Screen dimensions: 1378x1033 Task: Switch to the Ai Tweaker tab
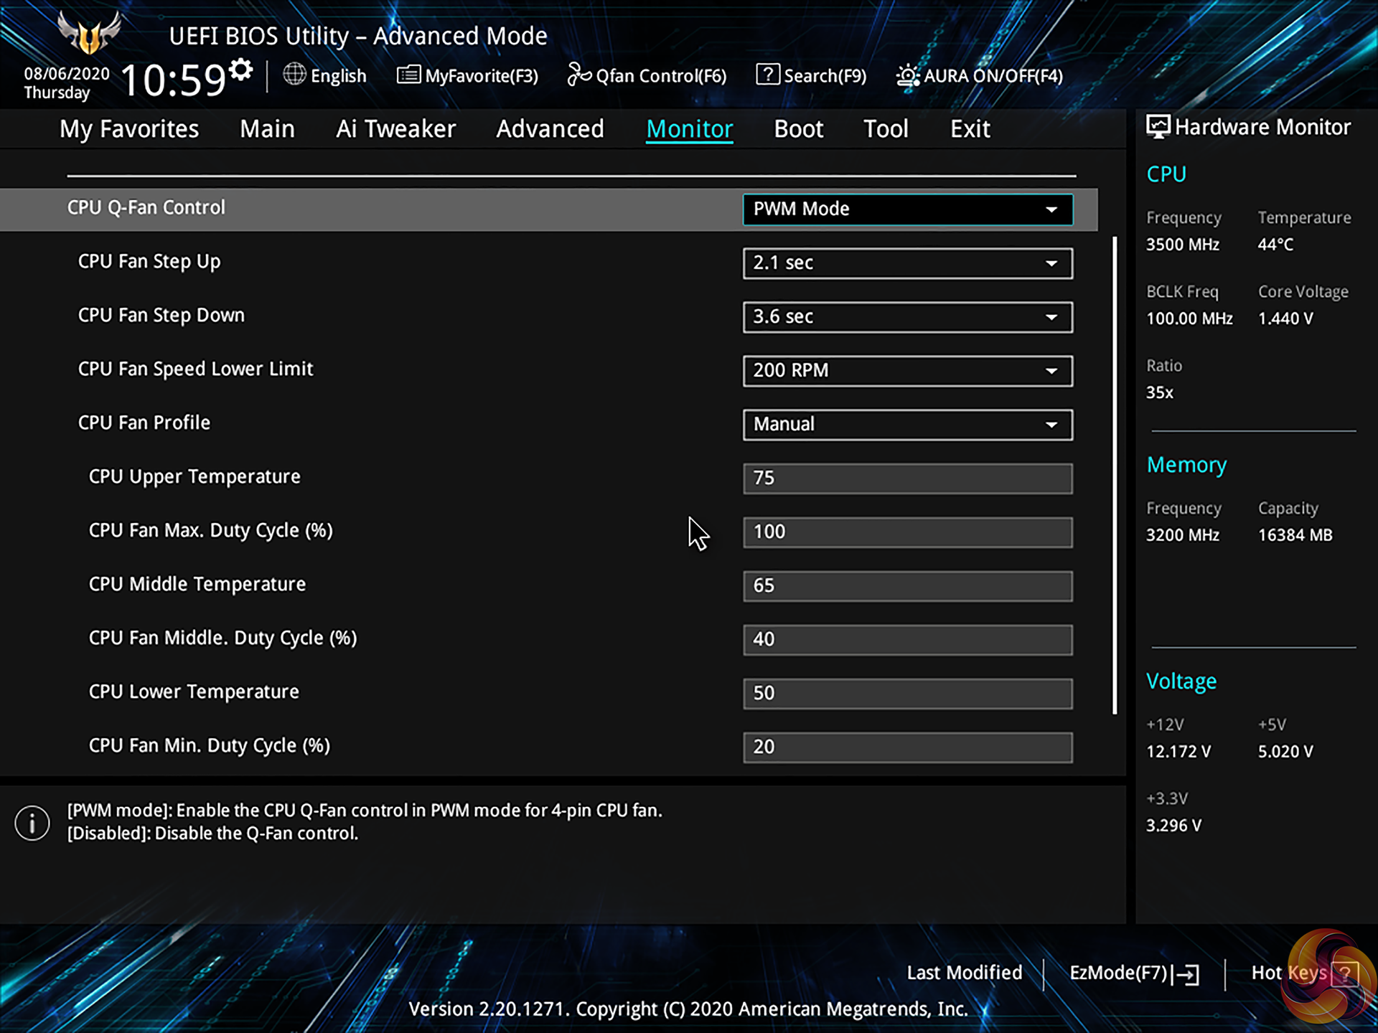395,129
